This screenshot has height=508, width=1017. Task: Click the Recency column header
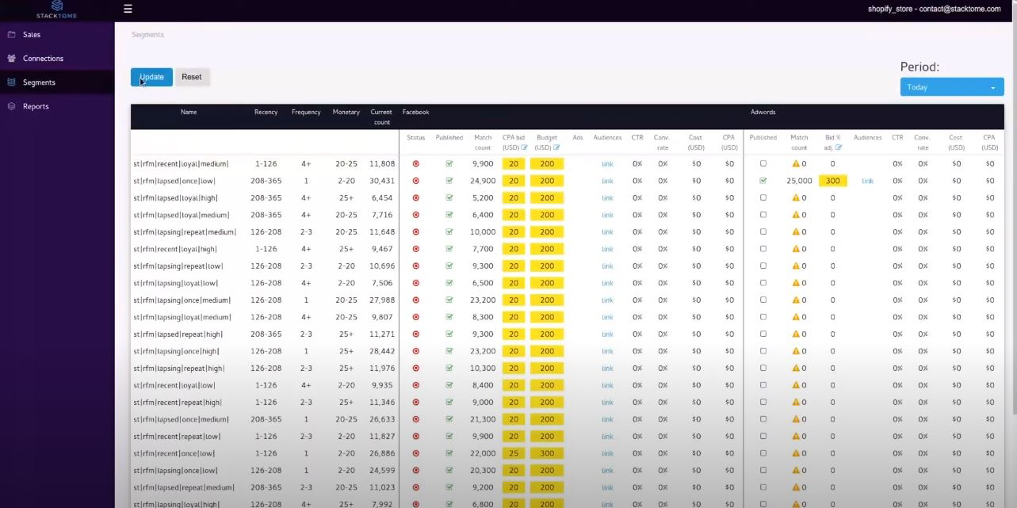tap(266, 113)
